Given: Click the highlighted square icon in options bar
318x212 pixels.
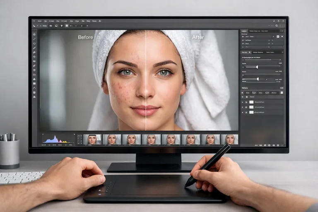Looking at the screenshot, I should (x=67, y=26).
